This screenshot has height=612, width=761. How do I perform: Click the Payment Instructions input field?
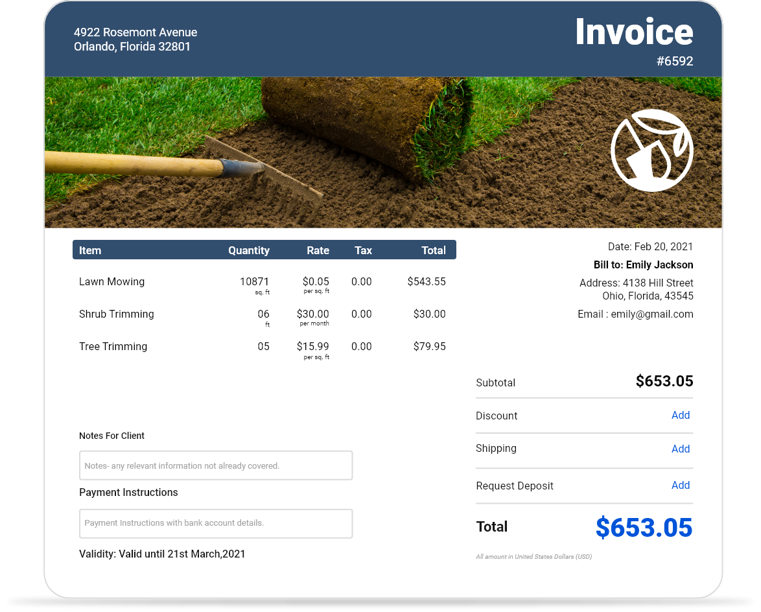pos(216,523)
